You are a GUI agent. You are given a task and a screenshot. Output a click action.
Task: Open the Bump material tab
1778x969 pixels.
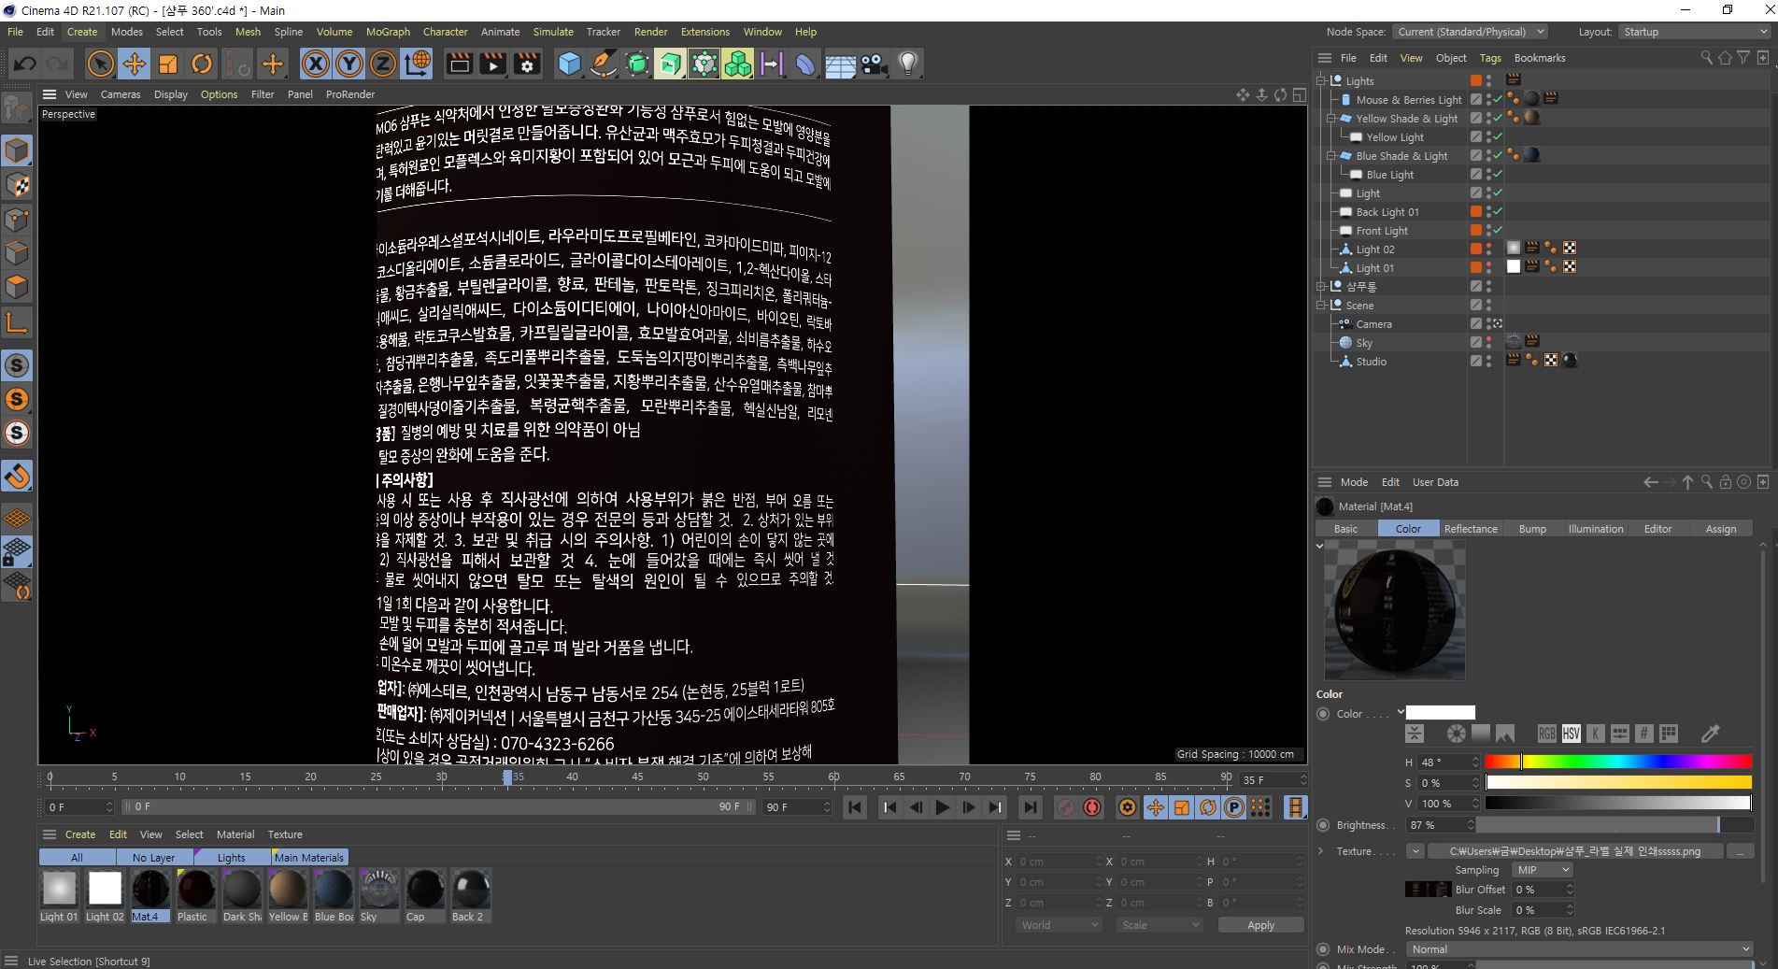(1532, 529)
